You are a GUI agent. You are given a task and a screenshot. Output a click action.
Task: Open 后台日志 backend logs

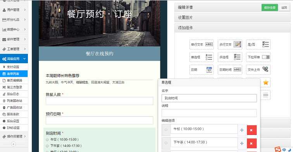tap(14, 94)
